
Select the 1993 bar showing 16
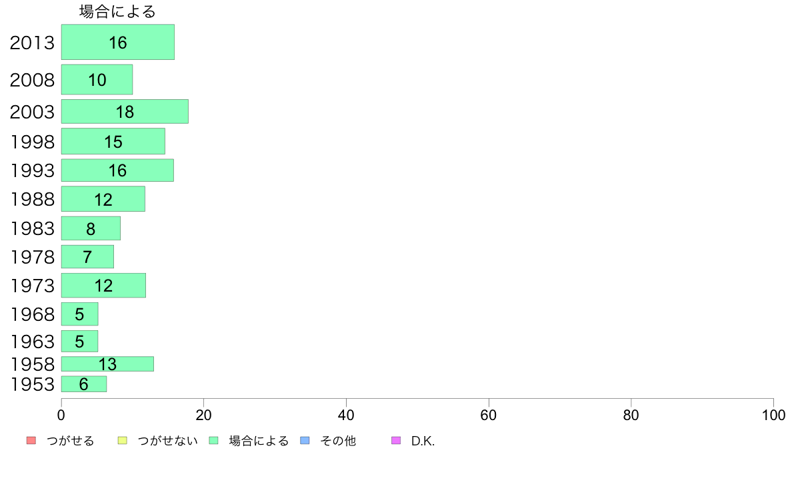tap(118, 170)
